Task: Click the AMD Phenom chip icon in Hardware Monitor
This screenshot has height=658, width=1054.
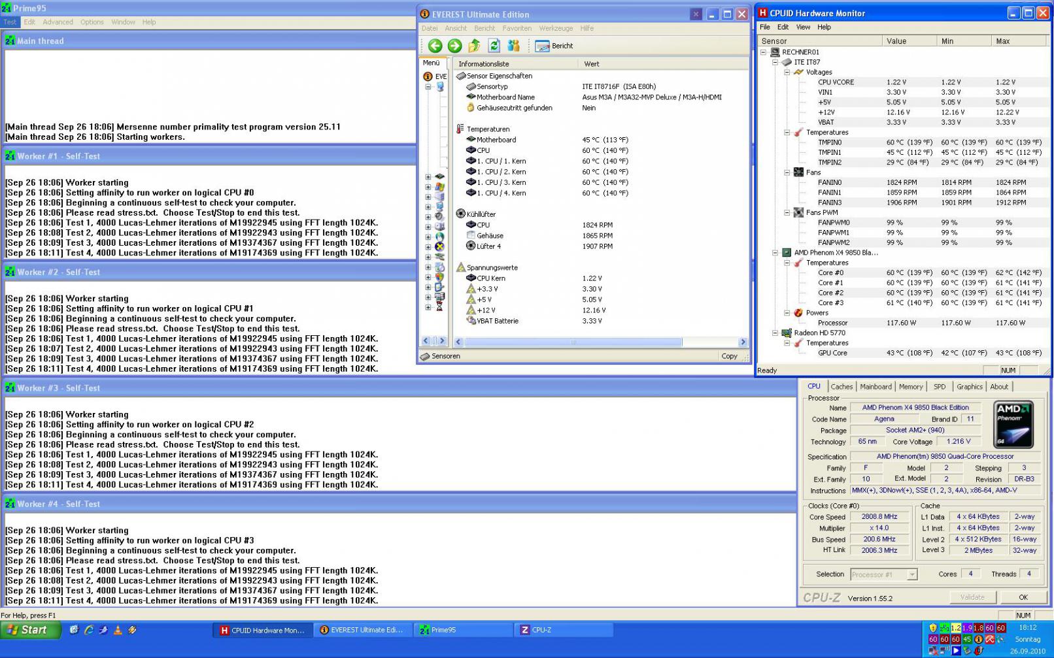Action: click(x=787, y=253)
